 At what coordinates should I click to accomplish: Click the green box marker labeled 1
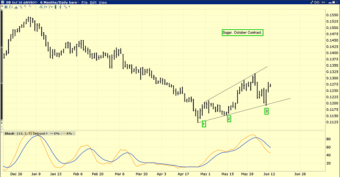click(x=204, y=124)
